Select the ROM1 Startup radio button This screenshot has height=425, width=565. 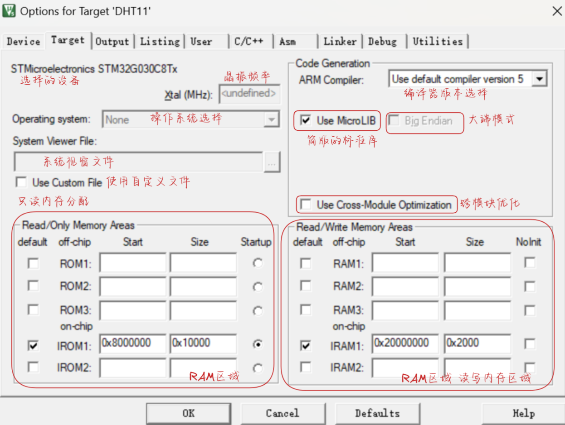click(258, 263)
